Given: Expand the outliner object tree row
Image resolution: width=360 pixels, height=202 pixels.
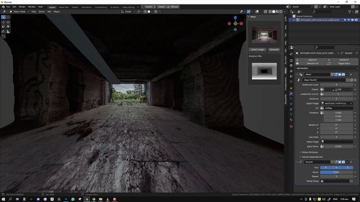Looking at the screenshot, I should click(294, 20).
